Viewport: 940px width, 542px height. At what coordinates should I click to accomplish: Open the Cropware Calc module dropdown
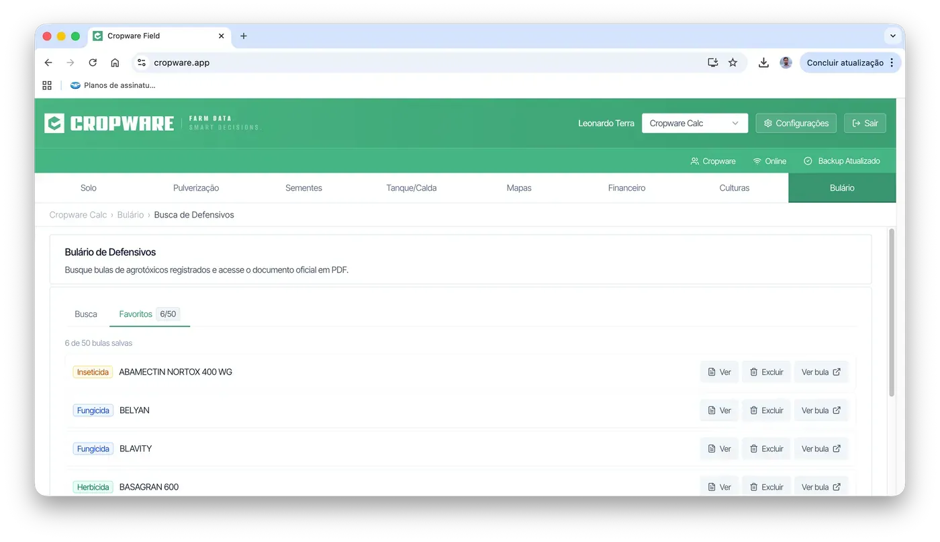tap(695, 124)
